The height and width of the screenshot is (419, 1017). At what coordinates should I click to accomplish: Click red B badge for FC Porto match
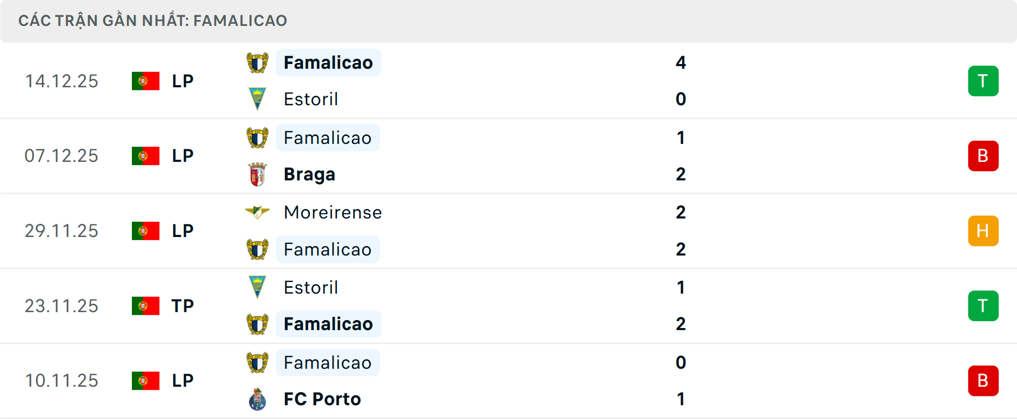(983, 381)
